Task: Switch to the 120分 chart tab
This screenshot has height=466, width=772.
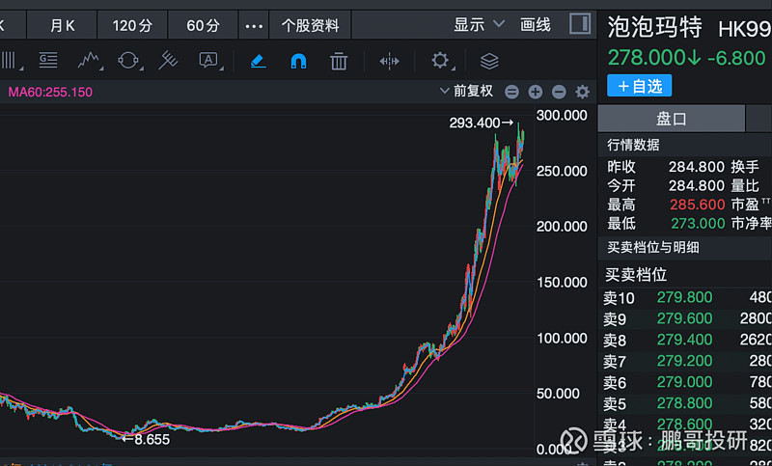Action: (x=132, y=25)
